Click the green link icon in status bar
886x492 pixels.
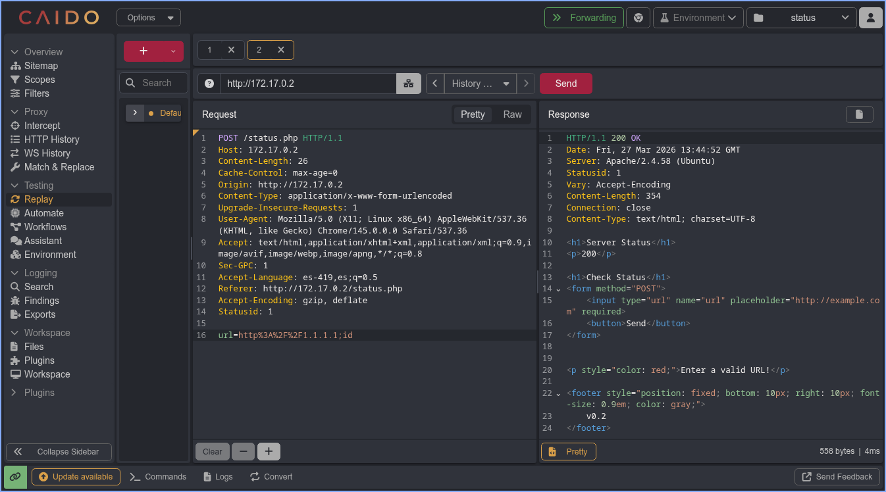[x=15, y=477]
